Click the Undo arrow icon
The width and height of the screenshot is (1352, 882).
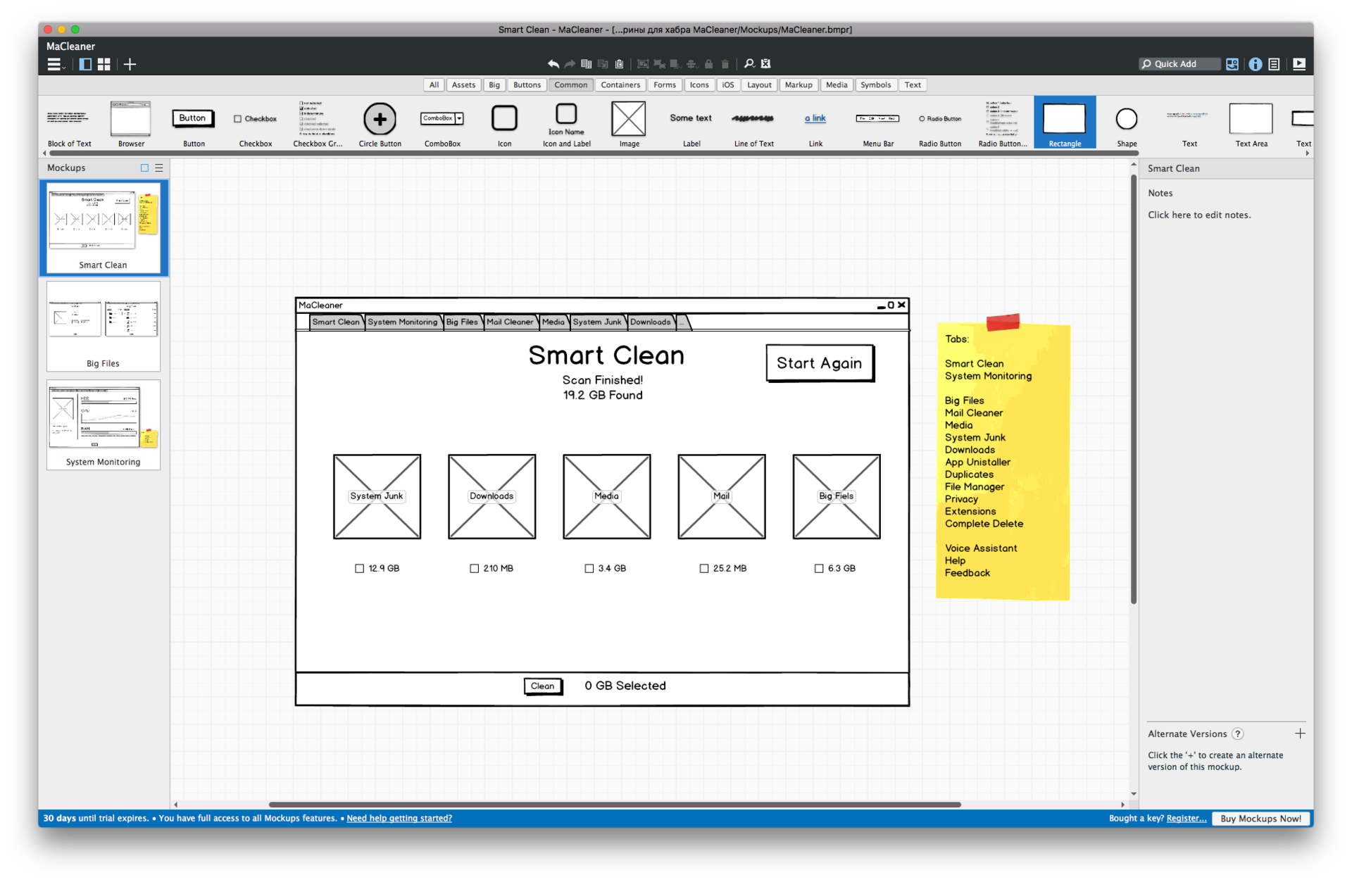pyautogui.click(x=553, y=64)
